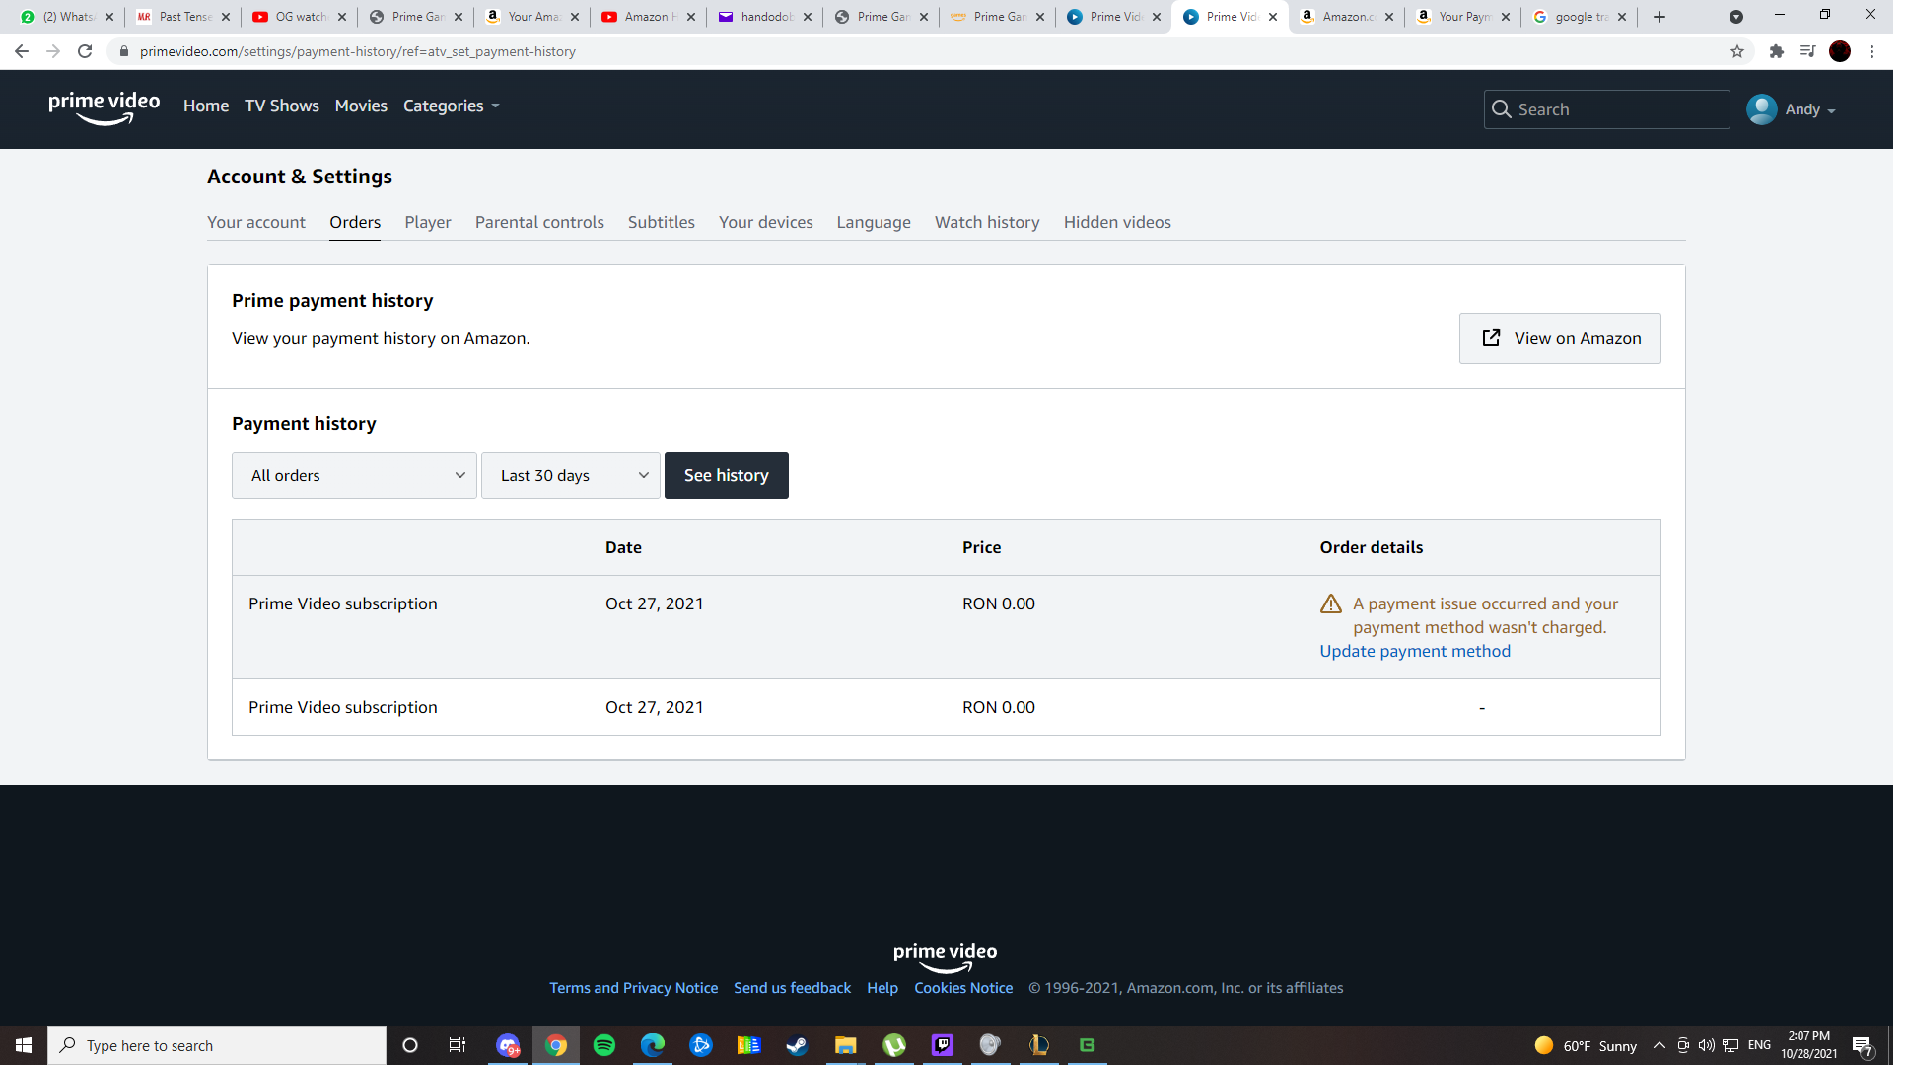
Task: Click the bookmark star icon in address bar
Action: (1737, 51)
